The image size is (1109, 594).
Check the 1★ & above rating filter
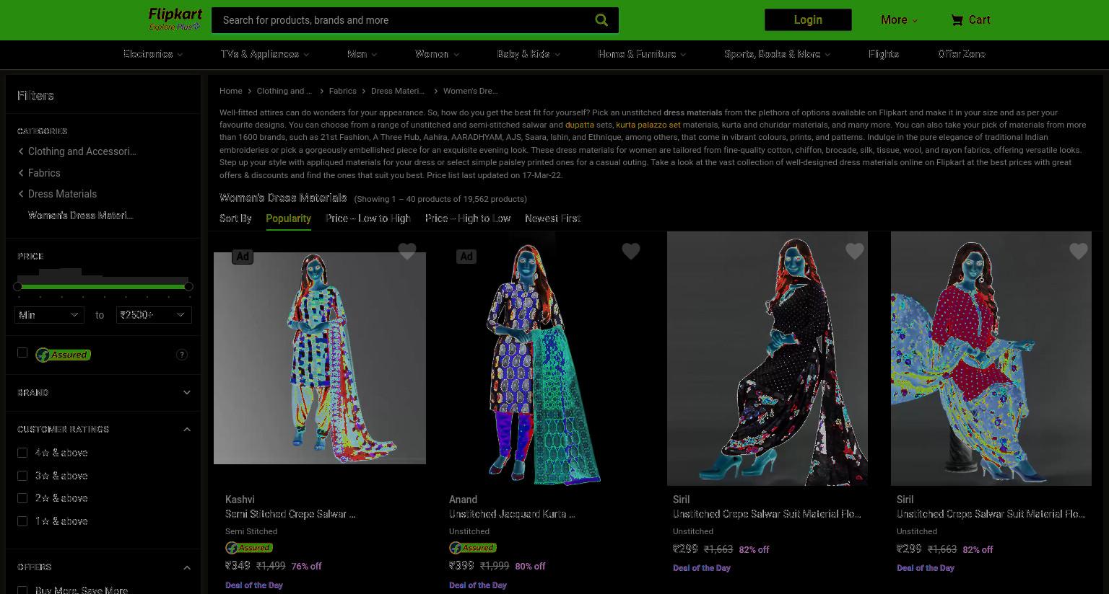[x=22, y=521]
